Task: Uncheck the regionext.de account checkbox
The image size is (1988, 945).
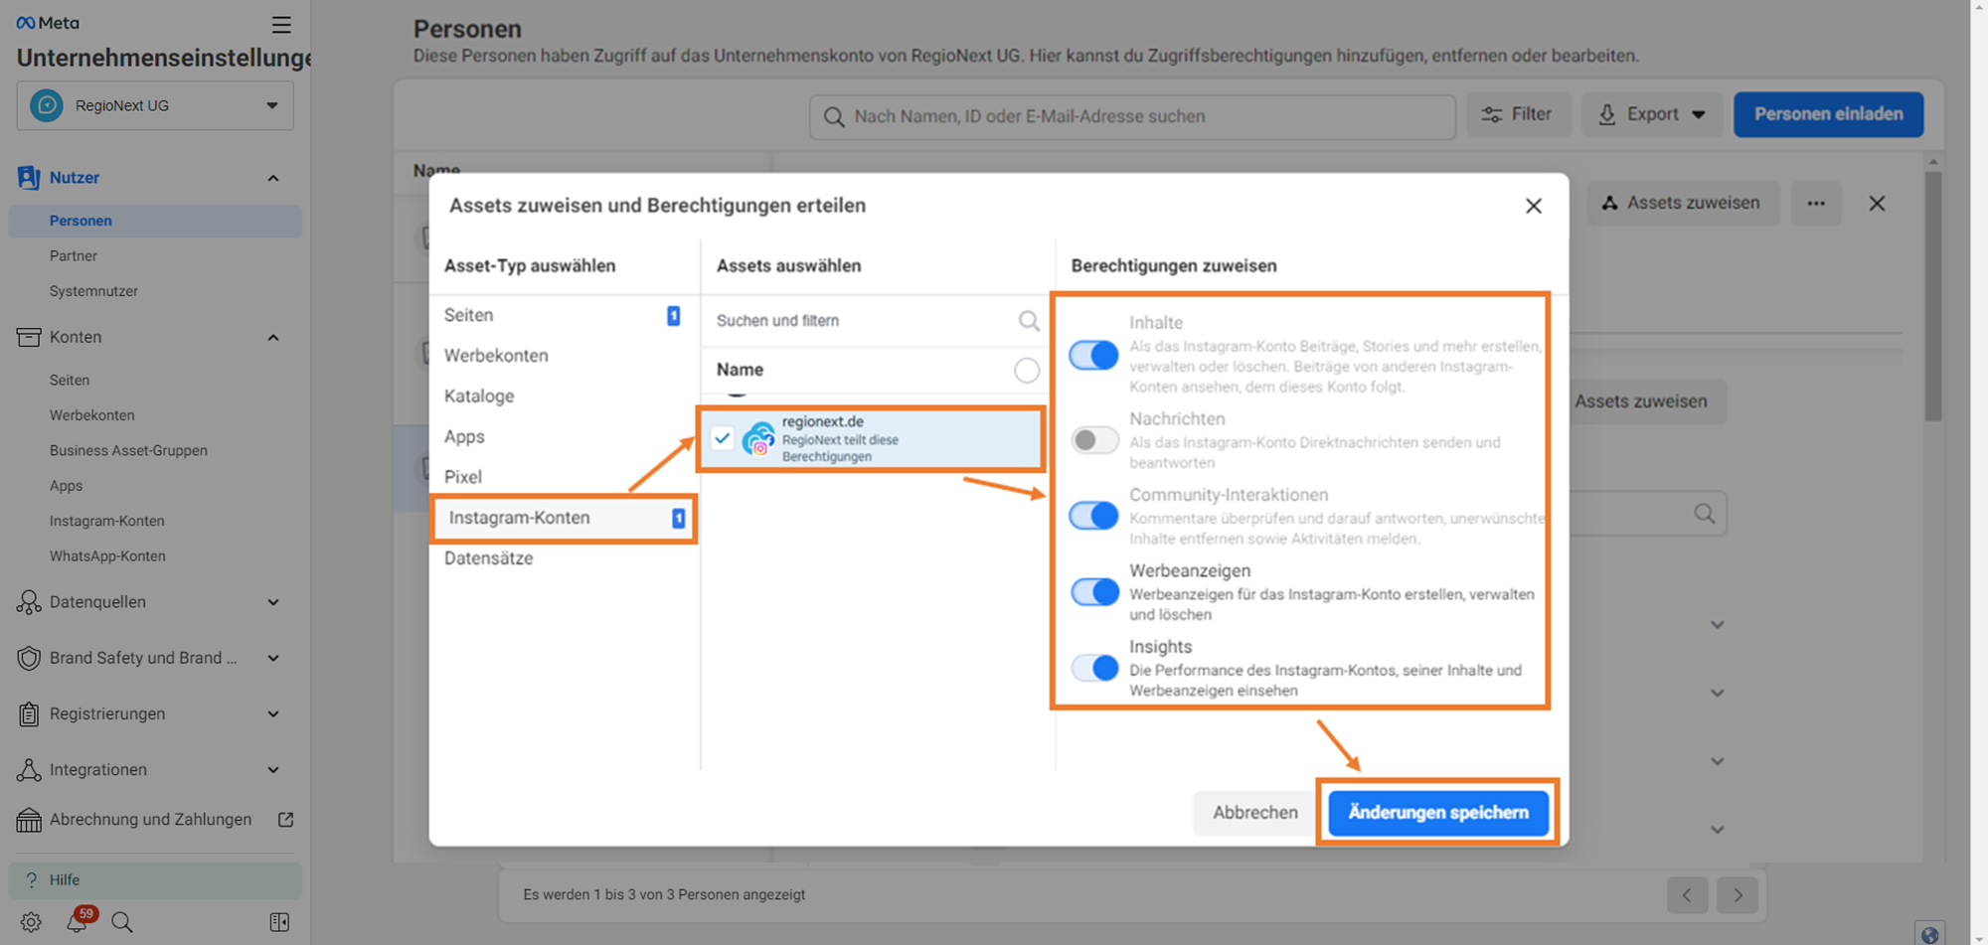Action: [x=723, y=438]
